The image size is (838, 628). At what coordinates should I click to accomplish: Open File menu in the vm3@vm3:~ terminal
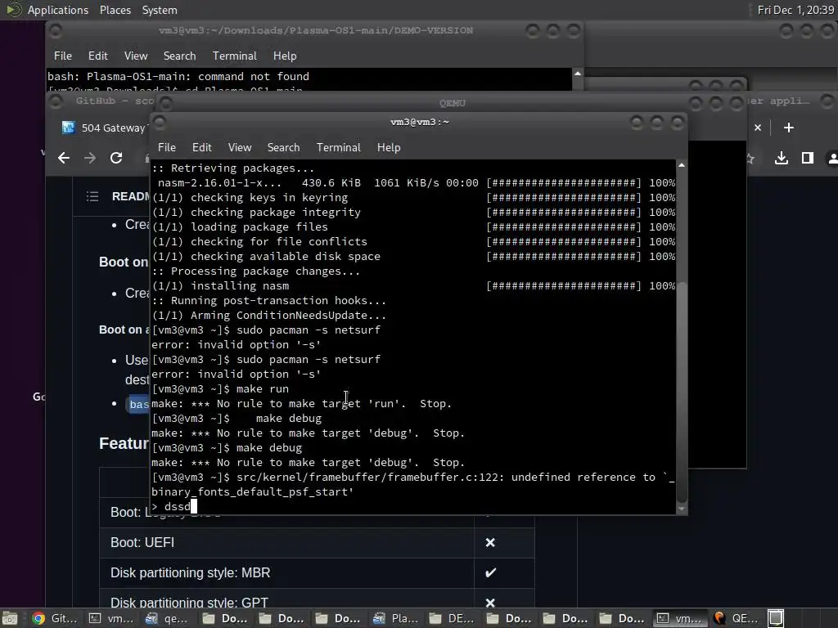(167, 147)
